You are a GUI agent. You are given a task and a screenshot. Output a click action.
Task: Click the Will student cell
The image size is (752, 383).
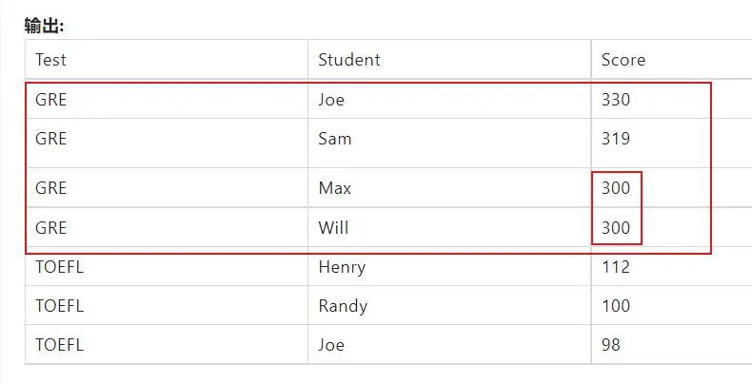pos(333,228)
